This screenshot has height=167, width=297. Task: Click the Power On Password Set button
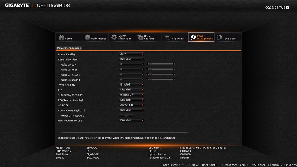tap(127, 115)
